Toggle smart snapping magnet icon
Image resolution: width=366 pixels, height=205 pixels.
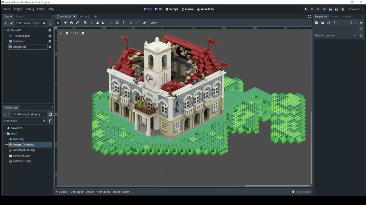coord(111,23)
